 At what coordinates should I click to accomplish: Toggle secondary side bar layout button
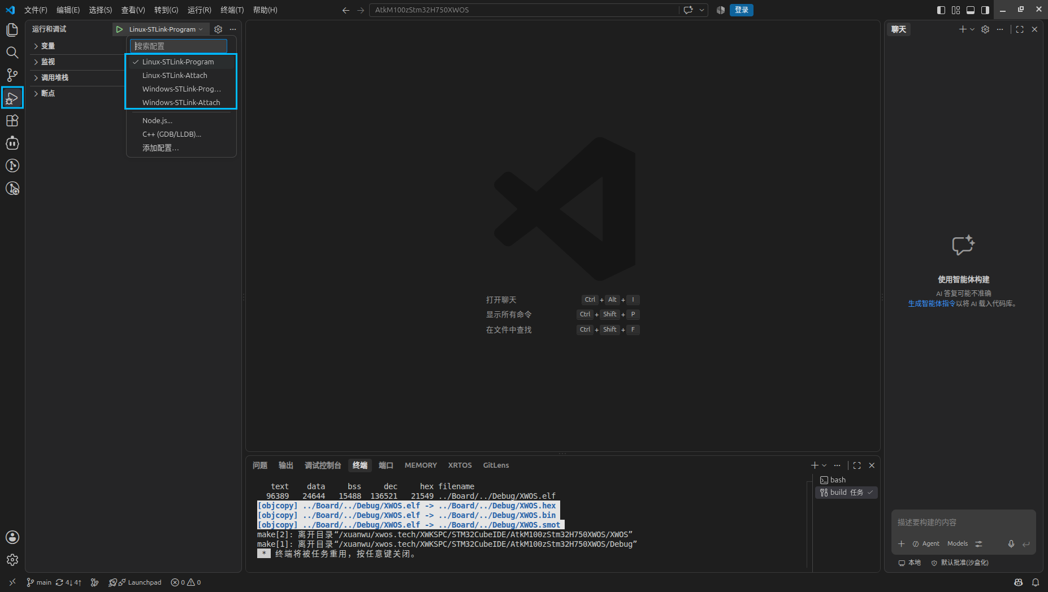[x=985, y=10]
